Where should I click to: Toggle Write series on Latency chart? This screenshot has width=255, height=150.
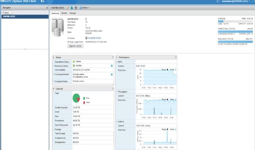[x=173, y=129]
